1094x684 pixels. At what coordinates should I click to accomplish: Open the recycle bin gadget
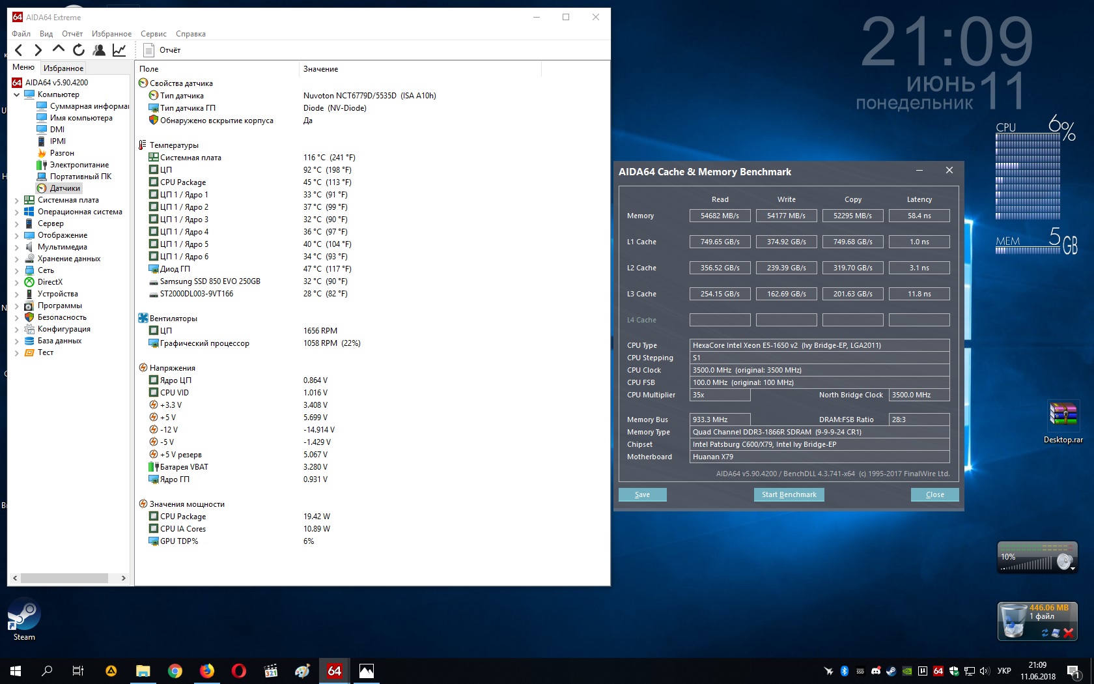point(1013,620)
